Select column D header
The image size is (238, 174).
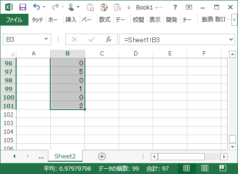point(136,54)
